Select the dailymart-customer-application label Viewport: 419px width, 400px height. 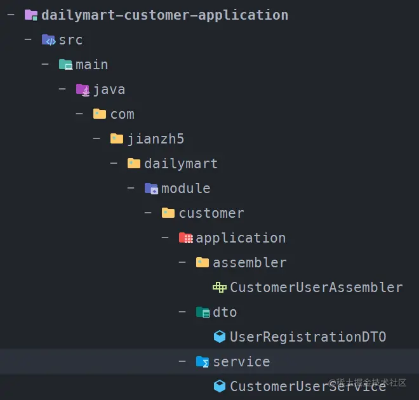pyautogui.click(x=165, y=15)
